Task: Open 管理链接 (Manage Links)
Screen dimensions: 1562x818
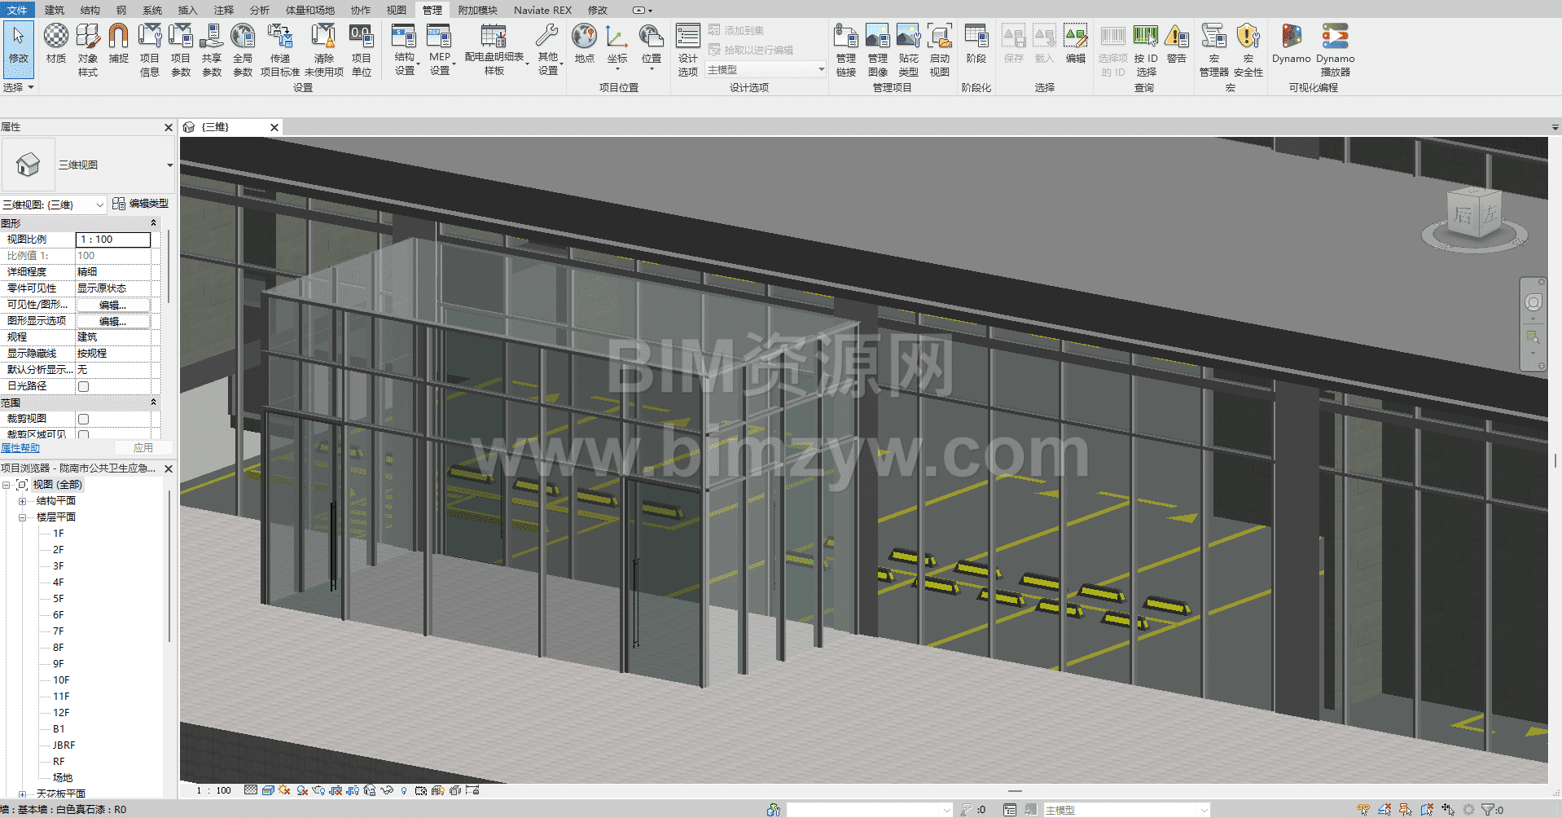Action: pos(846,50)
